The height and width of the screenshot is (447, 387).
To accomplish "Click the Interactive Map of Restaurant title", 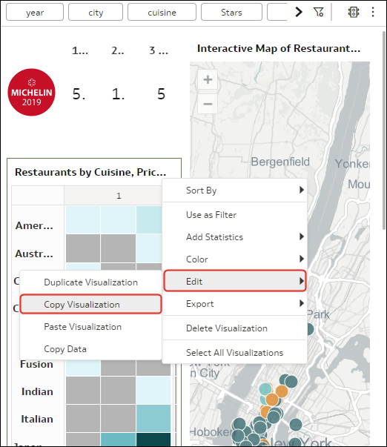I will click(279, 48).
